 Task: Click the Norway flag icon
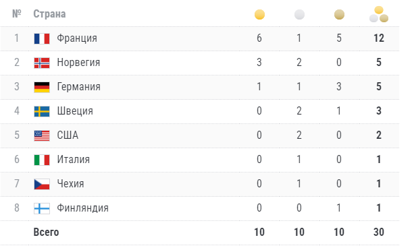[42, 63]
